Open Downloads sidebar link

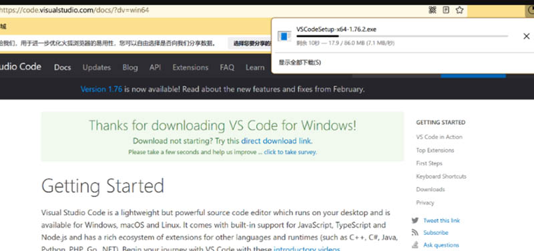pos(431,190)
